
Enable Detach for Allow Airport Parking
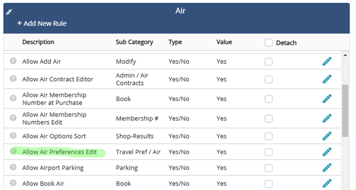click(268, 168)
